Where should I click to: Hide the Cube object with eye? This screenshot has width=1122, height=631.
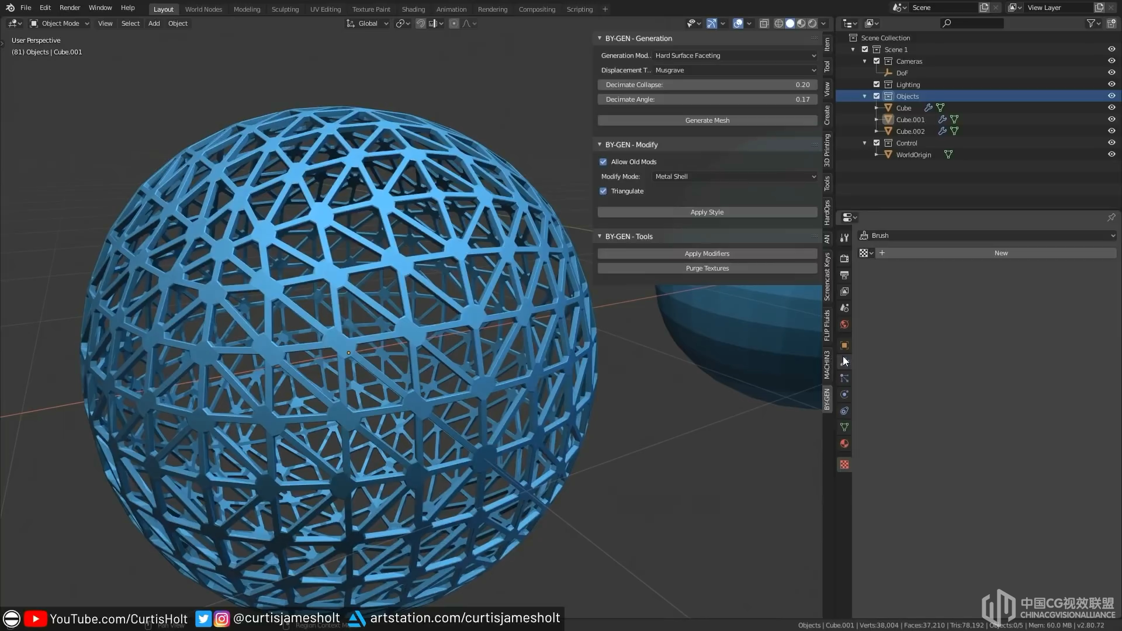[x=1111, y=108]
